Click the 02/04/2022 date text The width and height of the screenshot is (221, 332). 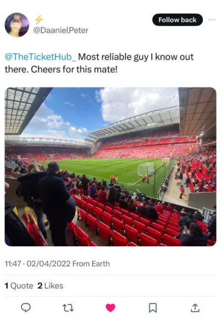(49, 263)
